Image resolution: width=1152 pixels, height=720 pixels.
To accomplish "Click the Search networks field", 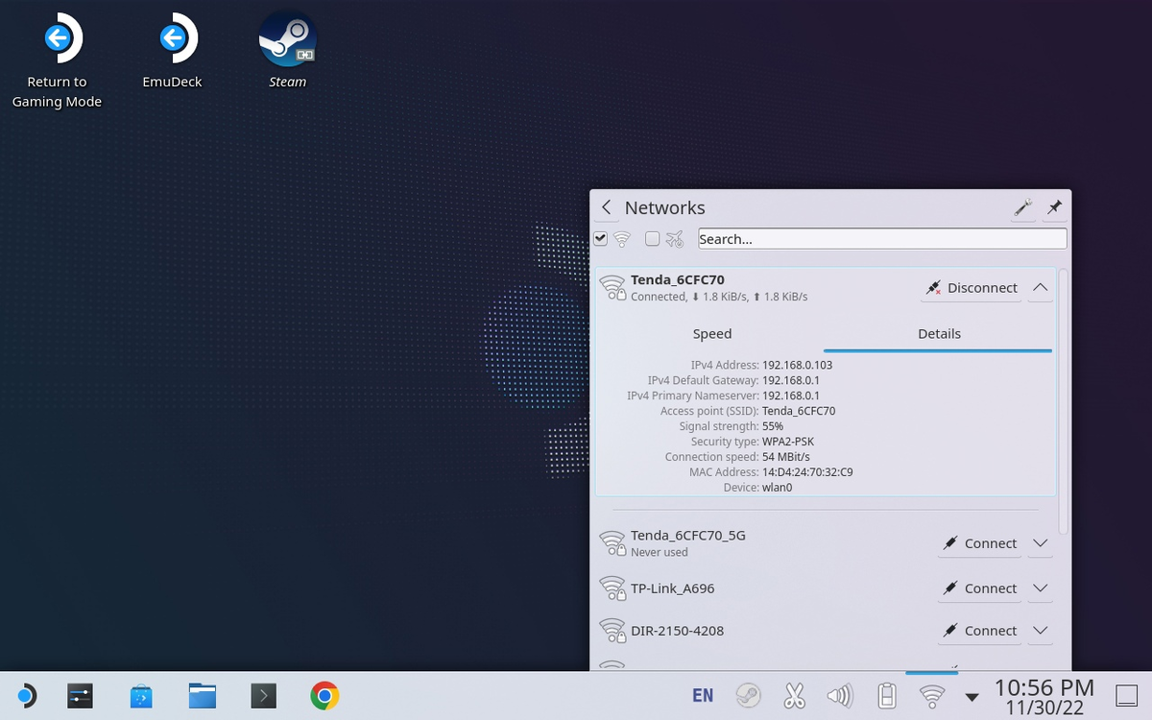I will click(882, 239).
